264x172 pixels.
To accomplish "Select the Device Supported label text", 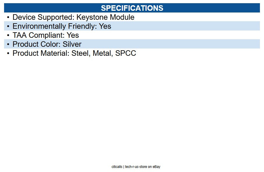I will coord(43,17).
